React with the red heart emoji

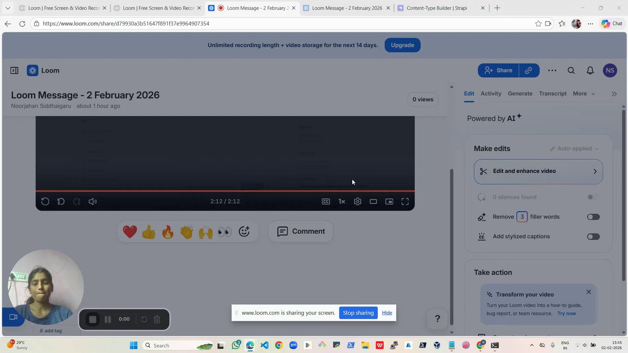130,231
